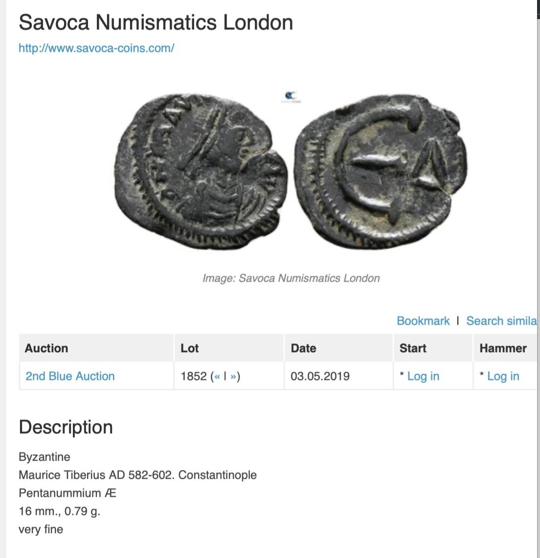Viewport: 540px width, 558px height.
Task: Click the Hammer column header
Action: (503, 348)
